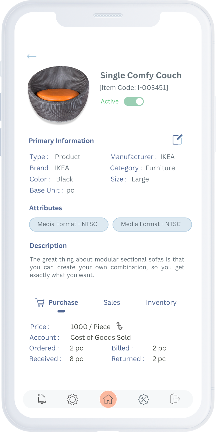Viewport: 216px width, 432px height.
Task: Click the edit Primary Information icon
Action: coord(177,140)
